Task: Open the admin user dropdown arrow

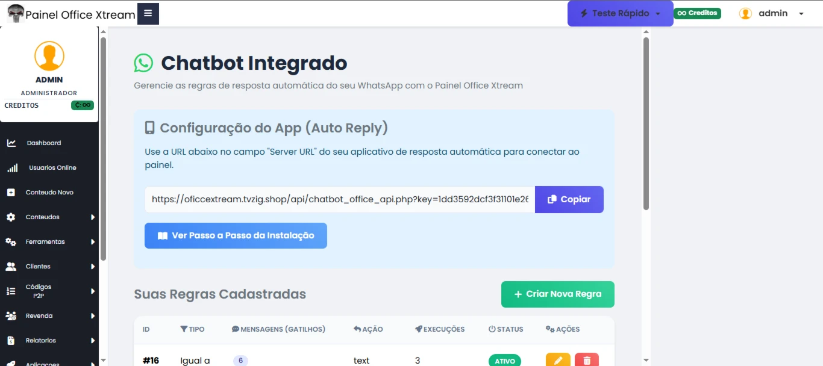Action: [x=801, y=14]
